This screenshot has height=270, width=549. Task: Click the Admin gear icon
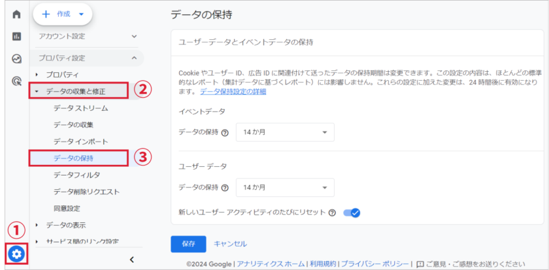tap(17, 254)
